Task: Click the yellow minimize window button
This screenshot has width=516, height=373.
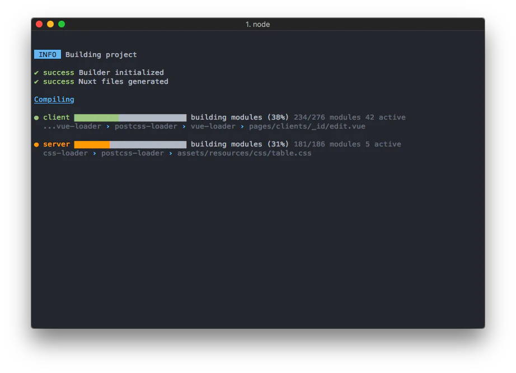Action: tap(50, 24)
